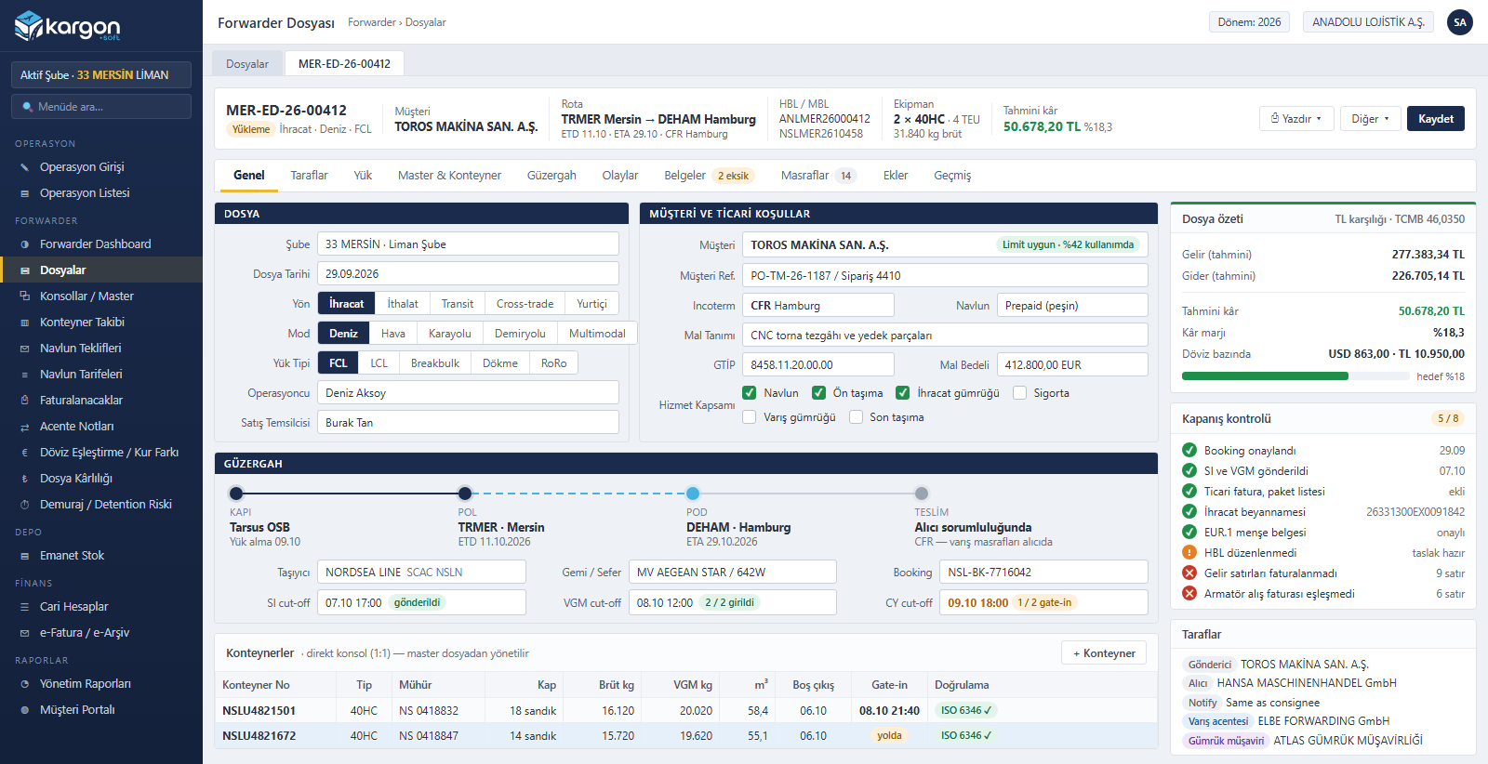Open the Yazdır dropdown
The width and height of the screenshot is (1488, 764).
[x=1296, y=119]
